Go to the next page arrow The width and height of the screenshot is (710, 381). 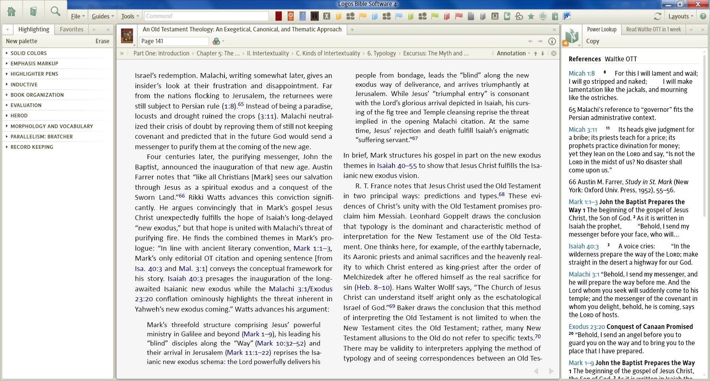click(x=551, y=371)
